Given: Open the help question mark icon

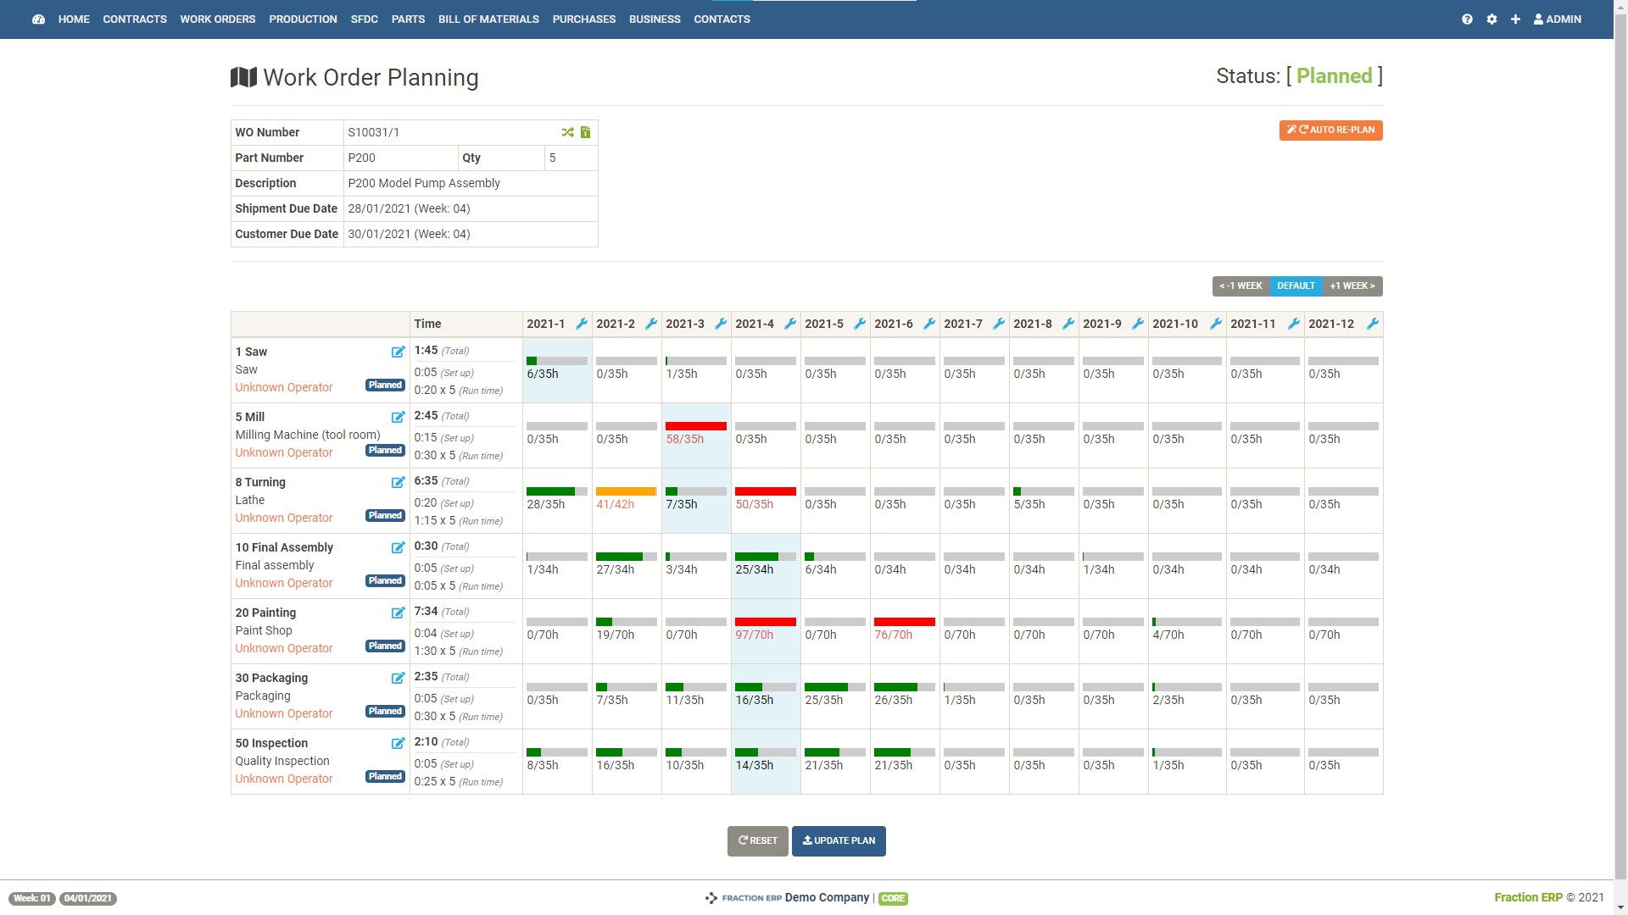Looking at the screenshot, I should [x=1467, y=19].
